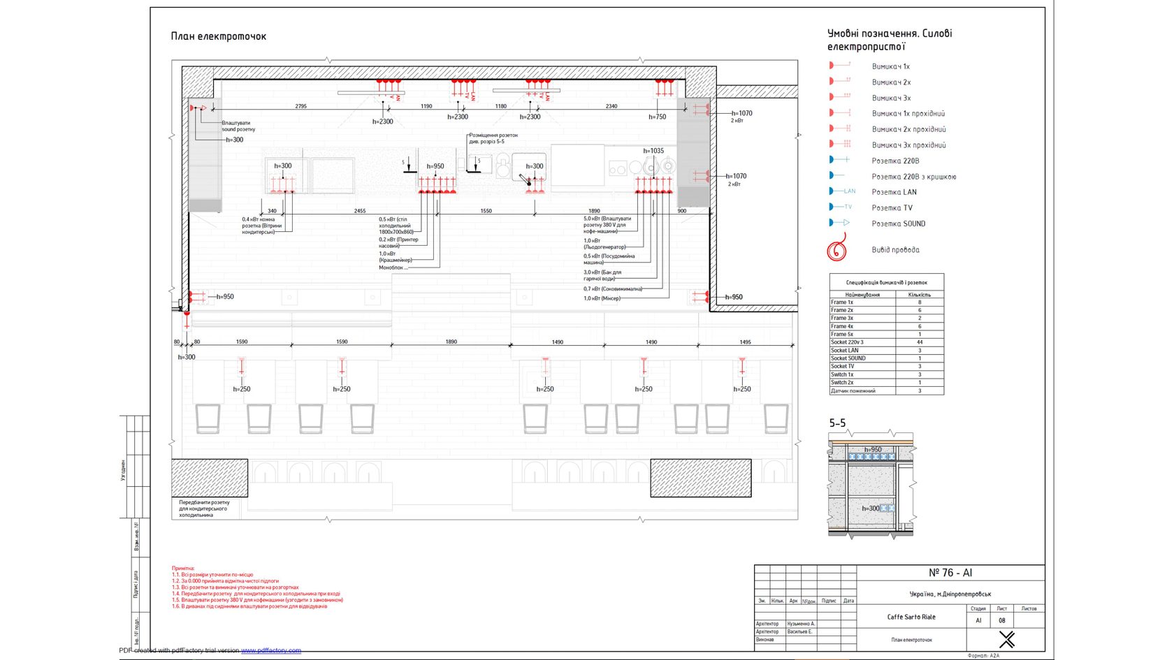Click the blue TV socket legend symbol
Screen dimensions: 1174x660
tap(841, 207)
